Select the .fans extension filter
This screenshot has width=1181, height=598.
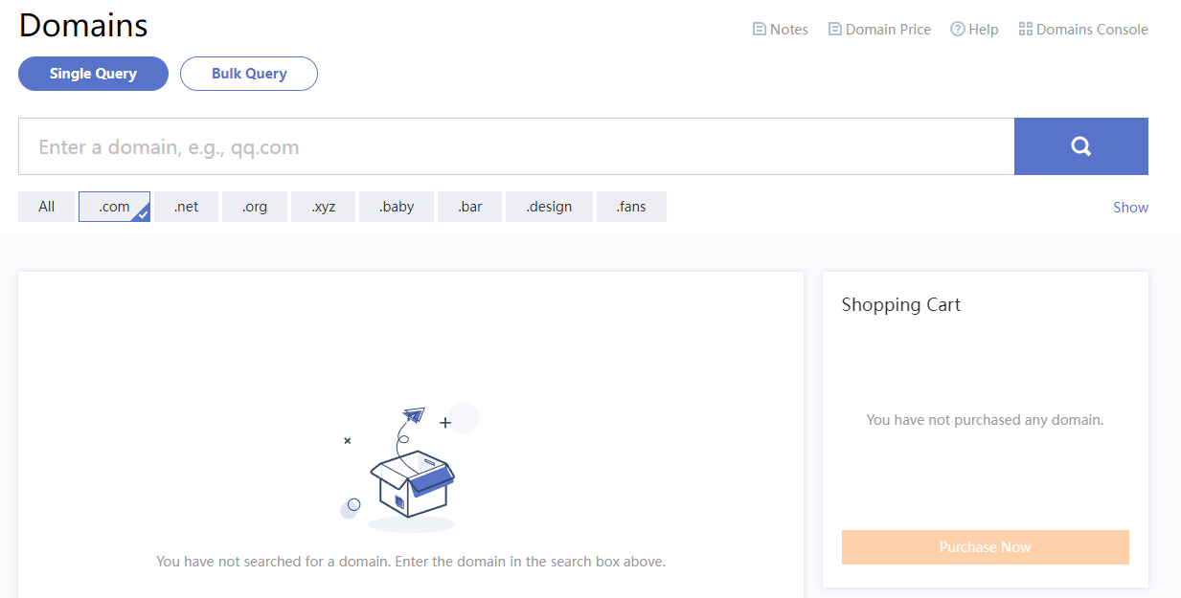[631, 207]
